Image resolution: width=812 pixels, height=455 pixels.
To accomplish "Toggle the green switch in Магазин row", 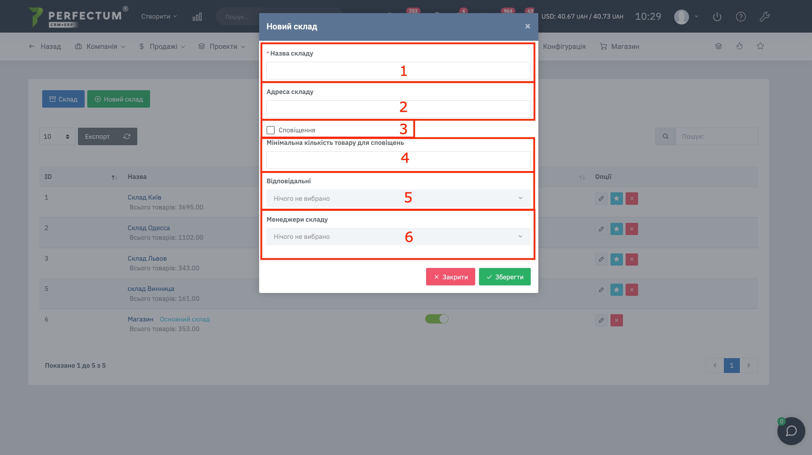I will point(437,319).
